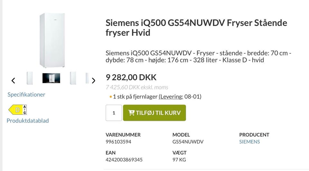This screenshot has width=309, height=171.
Task: Click the orange stock status dot
Action: (x=110, y=96)
